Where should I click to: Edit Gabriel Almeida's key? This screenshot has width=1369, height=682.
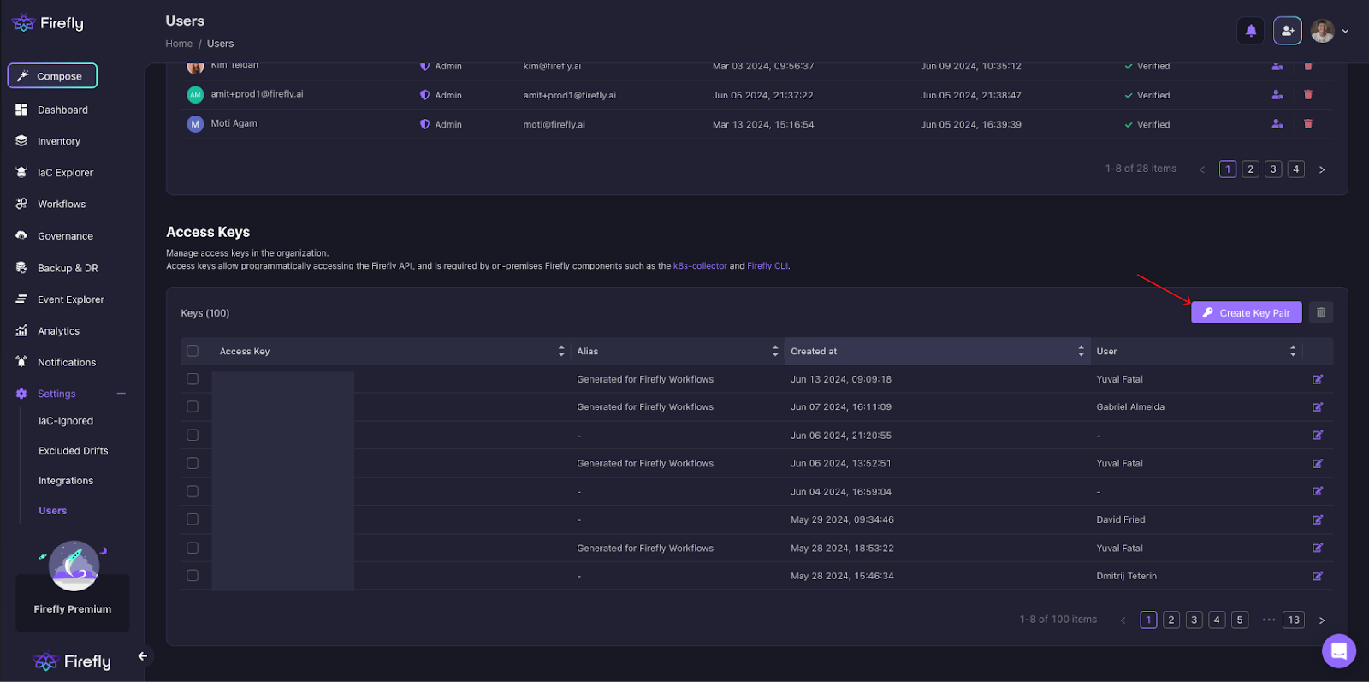point(1318,407)
